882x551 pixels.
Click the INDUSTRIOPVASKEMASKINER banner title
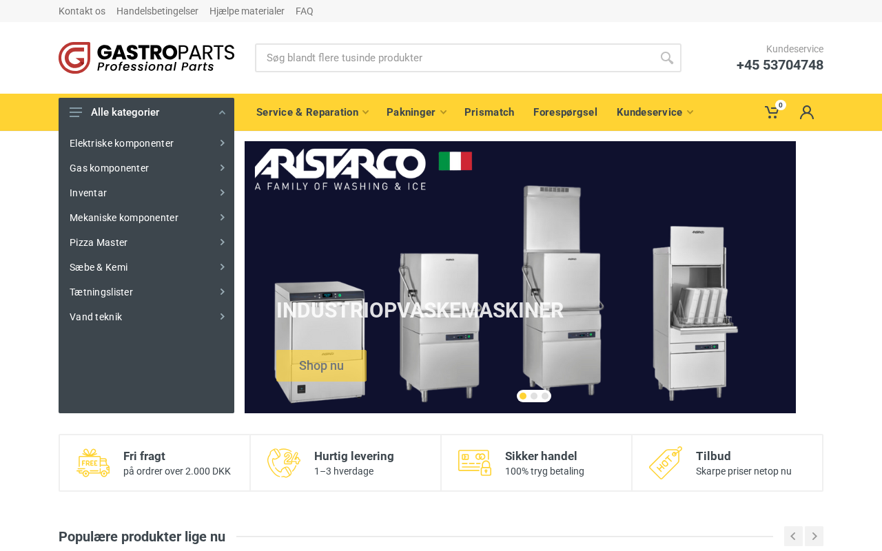(420, 311)
